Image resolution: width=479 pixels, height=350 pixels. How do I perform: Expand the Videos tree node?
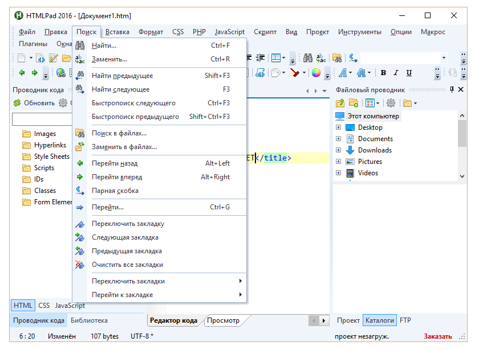click(339, 172)
